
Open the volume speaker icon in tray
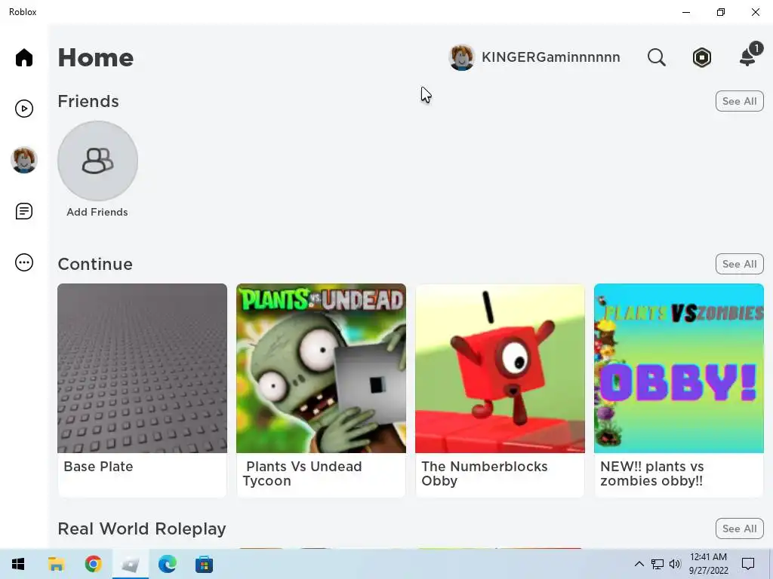click(675, 564)
